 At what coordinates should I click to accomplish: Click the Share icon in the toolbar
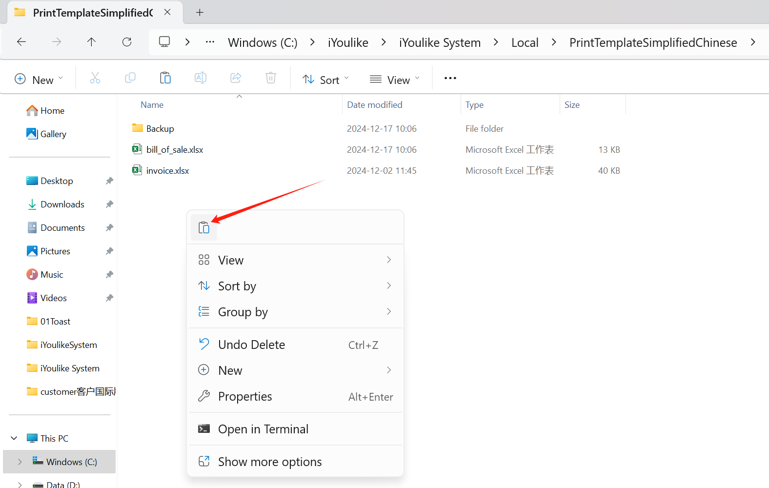(x=236, y=78)
